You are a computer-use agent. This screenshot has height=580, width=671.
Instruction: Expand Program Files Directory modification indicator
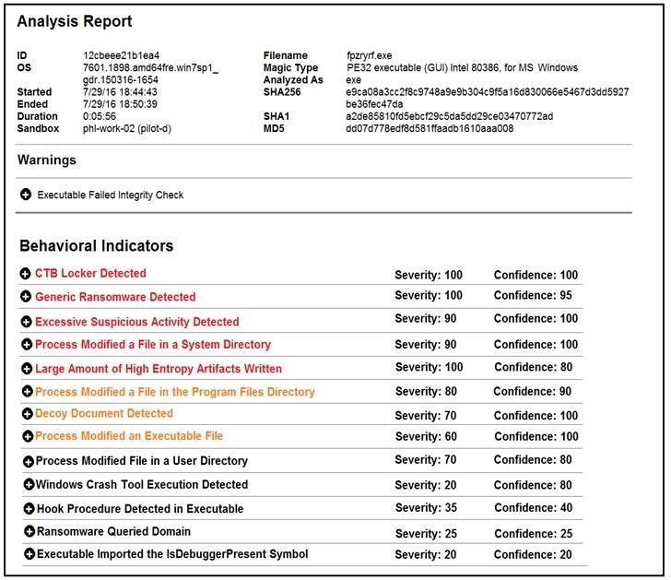coord(25,392)
